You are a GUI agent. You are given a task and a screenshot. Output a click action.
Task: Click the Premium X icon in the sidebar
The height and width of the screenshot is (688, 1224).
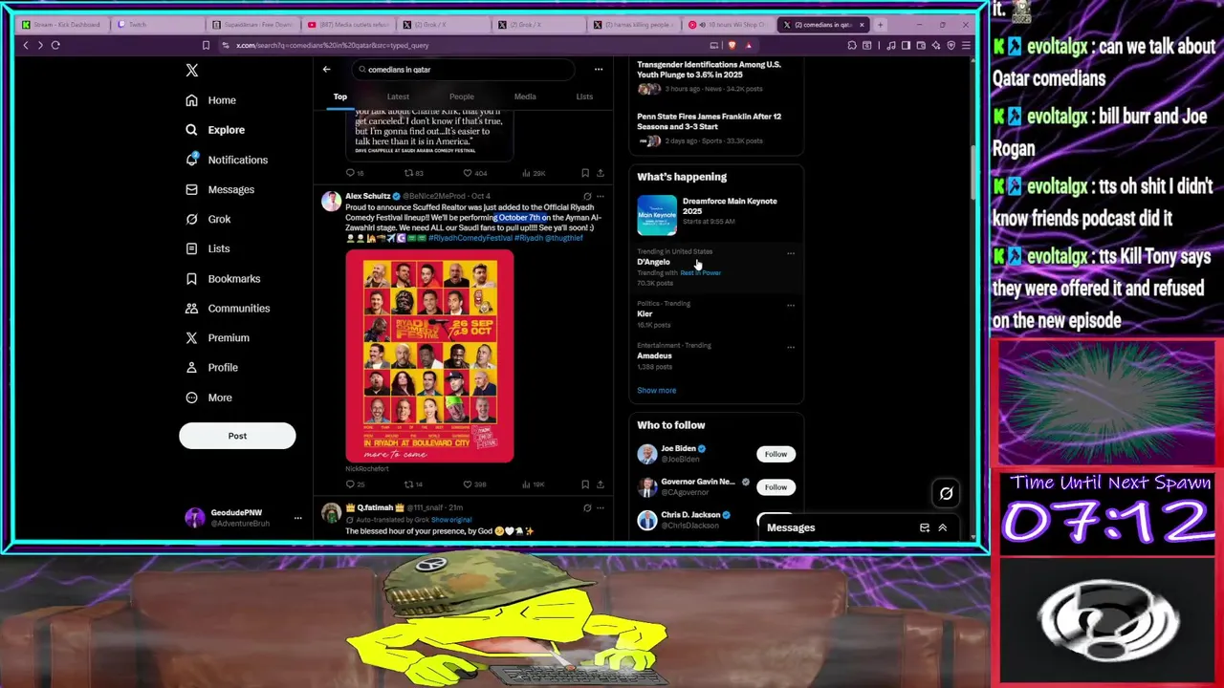pyautogui.click(x=192, y=337)
